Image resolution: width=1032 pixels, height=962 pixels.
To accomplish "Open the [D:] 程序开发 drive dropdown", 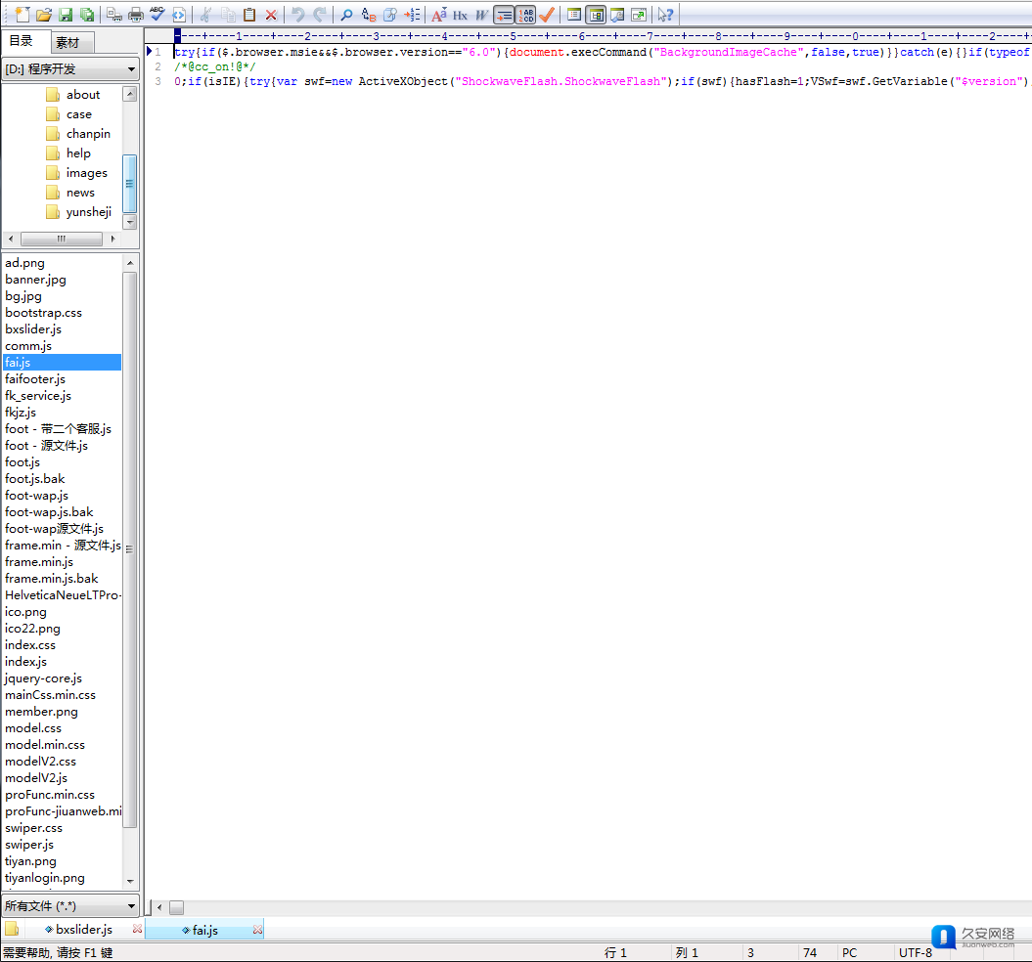I will (70, 68).
